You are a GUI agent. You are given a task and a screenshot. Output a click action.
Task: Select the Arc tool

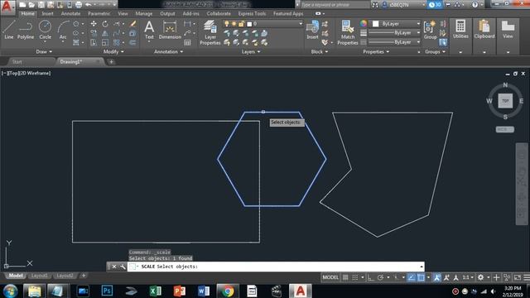[x=63, y=30]
